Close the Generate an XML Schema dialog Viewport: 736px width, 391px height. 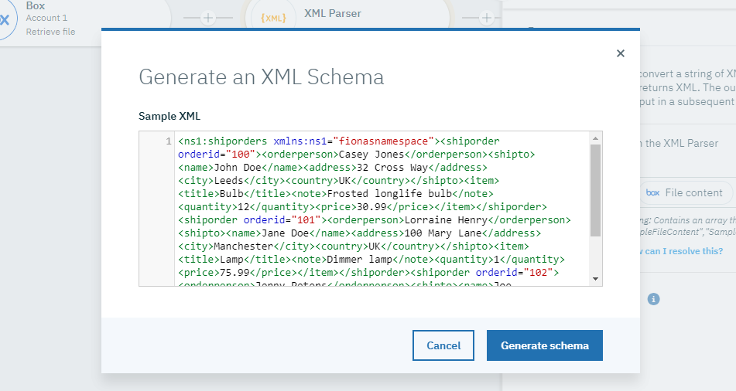[x=620, y=53]
